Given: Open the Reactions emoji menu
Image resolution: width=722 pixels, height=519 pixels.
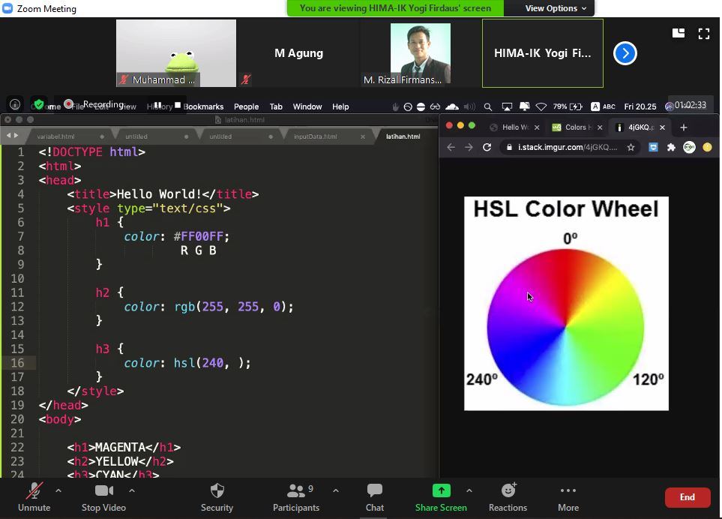Looking at the screenshot, I should [x=508, y=497].
